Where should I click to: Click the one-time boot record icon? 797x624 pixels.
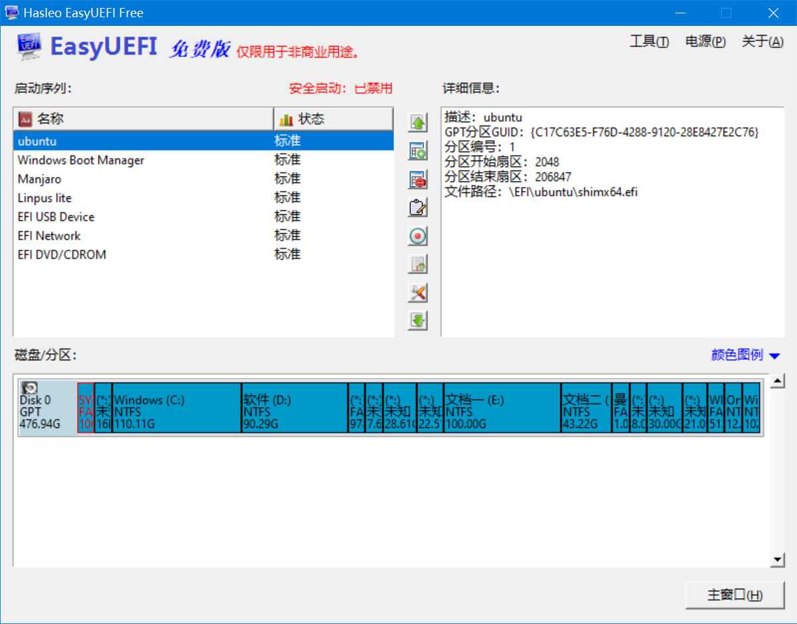click(417, 236)
